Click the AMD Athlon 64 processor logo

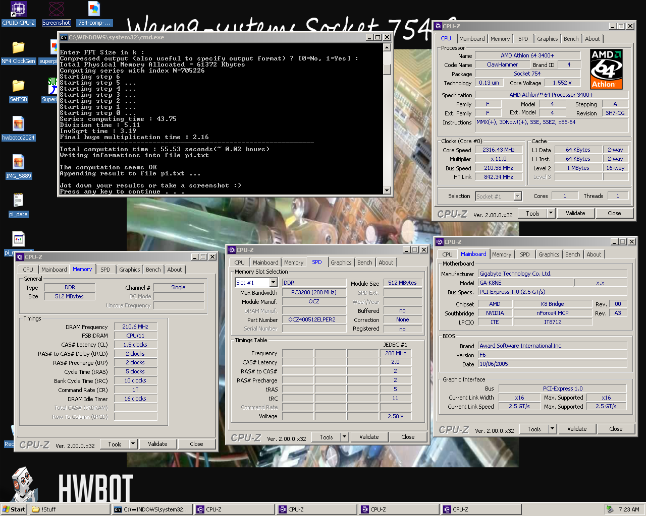[606, 69]
